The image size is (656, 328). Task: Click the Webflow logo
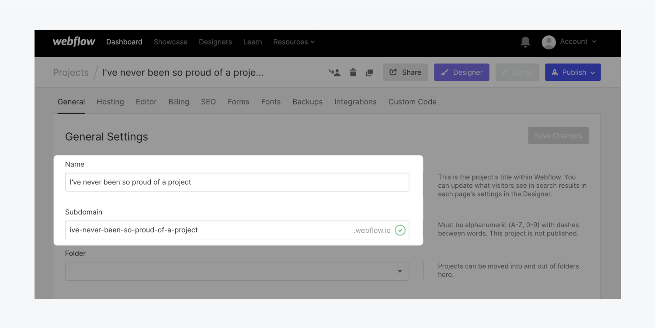pos(74,41)
